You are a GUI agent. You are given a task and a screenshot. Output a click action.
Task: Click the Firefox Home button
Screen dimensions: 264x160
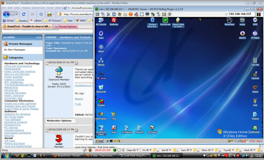click(41, 14)
